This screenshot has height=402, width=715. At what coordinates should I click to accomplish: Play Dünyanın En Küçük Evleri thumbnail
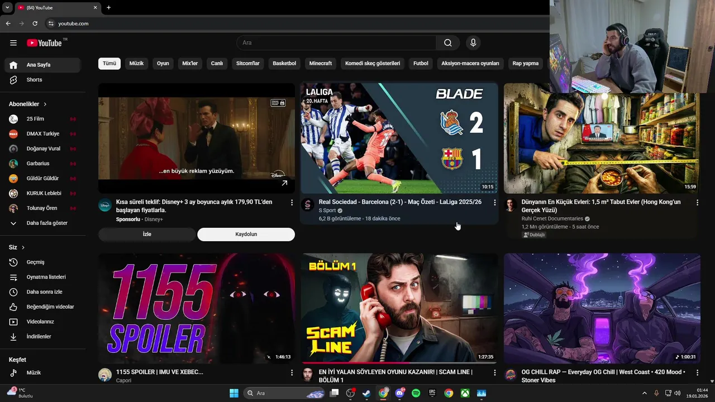(x=602, y=138)
